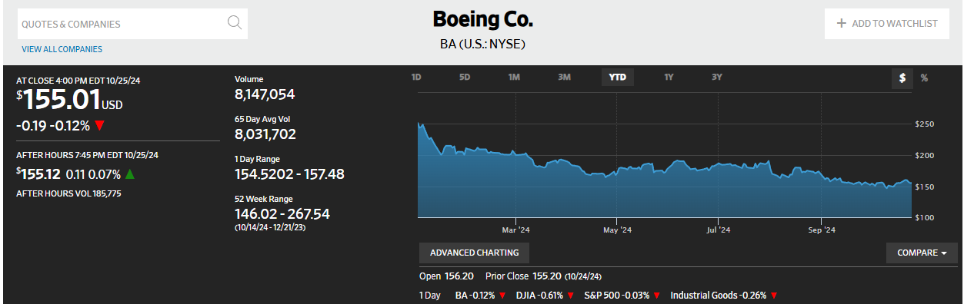Select the YTD chart range
The height and width of the screenshot is (304, 964).
(x=618, y=78)
